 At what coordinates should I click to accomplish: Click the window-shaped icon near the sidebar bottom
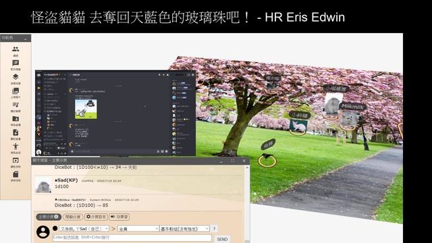[16, 161]
